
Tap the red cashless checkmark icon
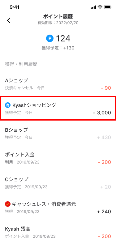[x=8, y=204]
